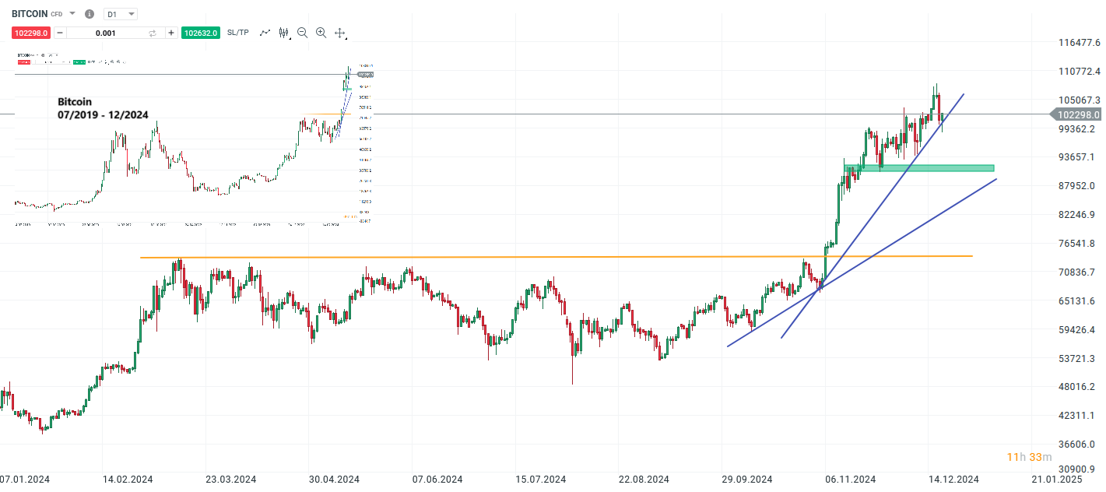1106x492 pixels.
Task: Click the zoom out magnifier icon
Action: (302, 33)
